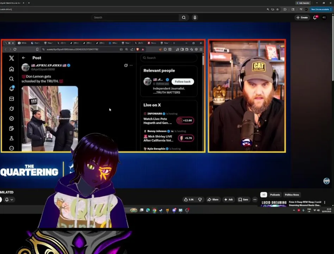Open more actions ellipsis beside Save

click(255, 200)
